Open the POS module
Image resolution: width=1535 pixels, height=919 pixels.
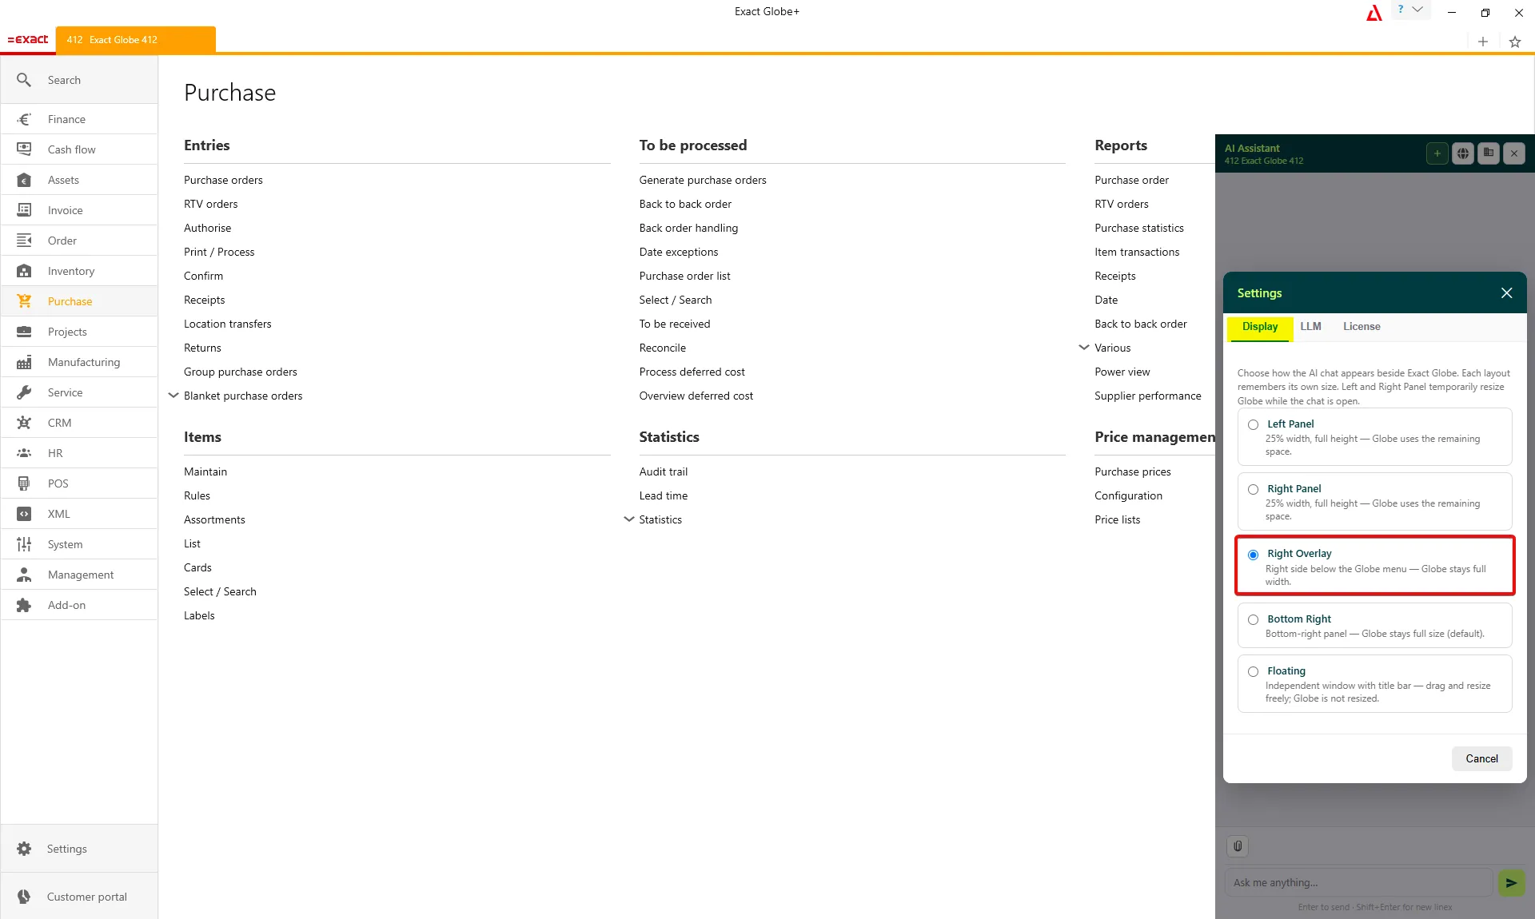pos(79,483)
